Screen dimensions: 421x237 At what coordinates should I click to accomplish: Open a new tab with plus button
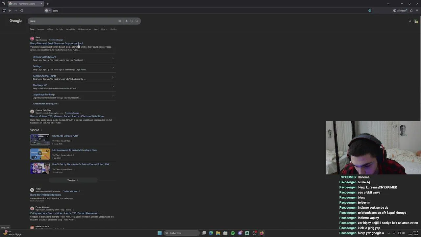47,4
